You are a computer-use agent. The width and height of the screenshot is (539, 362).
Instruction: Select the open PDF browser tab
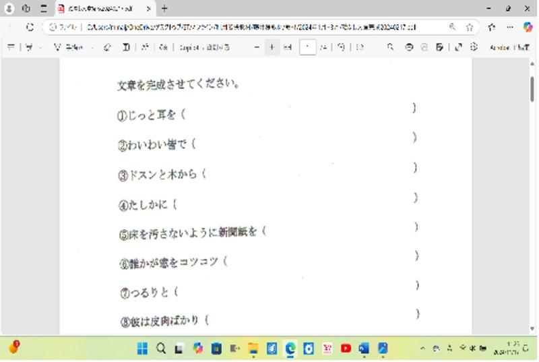101,9
